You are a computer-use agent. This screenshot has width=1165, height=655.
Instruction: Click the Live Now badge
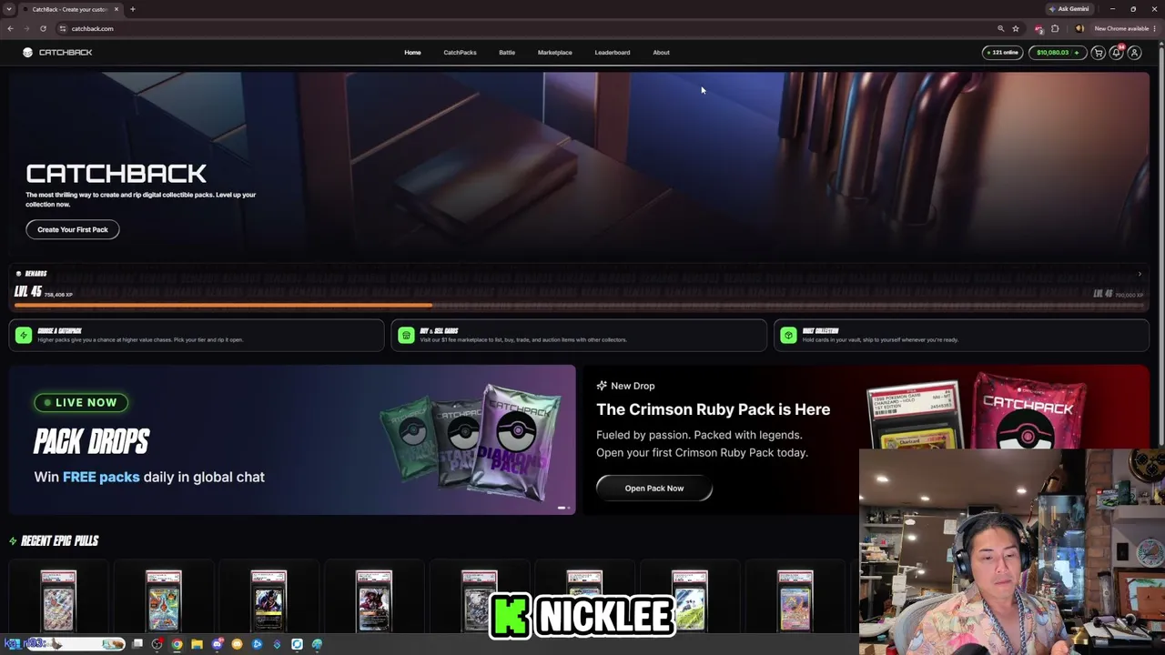click(x=81, y=402)
